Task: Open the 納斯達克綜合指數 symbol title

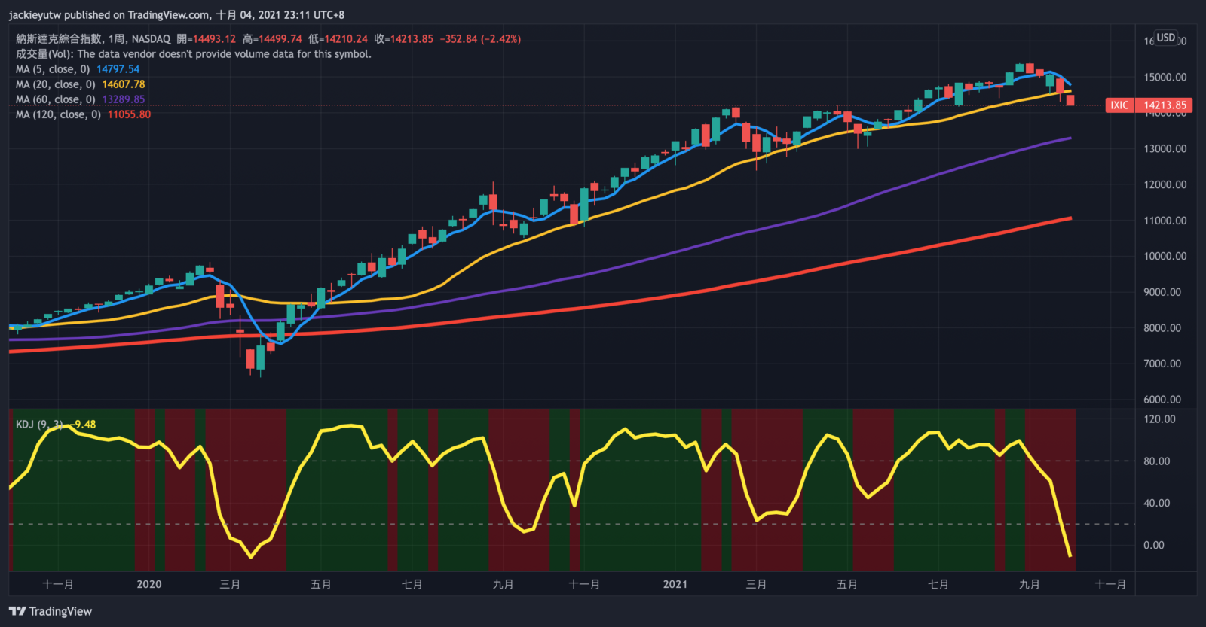Action: click(59, 39)
